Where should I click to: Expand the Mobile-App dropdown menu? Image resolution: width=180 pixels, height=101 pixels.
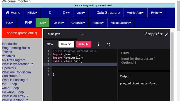click(x=135, y=13)
